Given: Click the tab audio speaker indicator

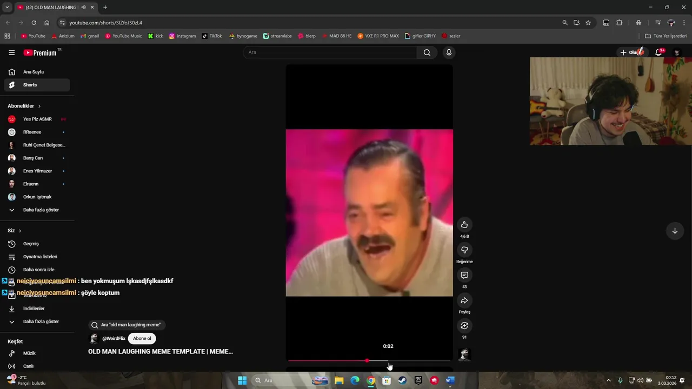Looking at the screenshot, I should [83, 8].
